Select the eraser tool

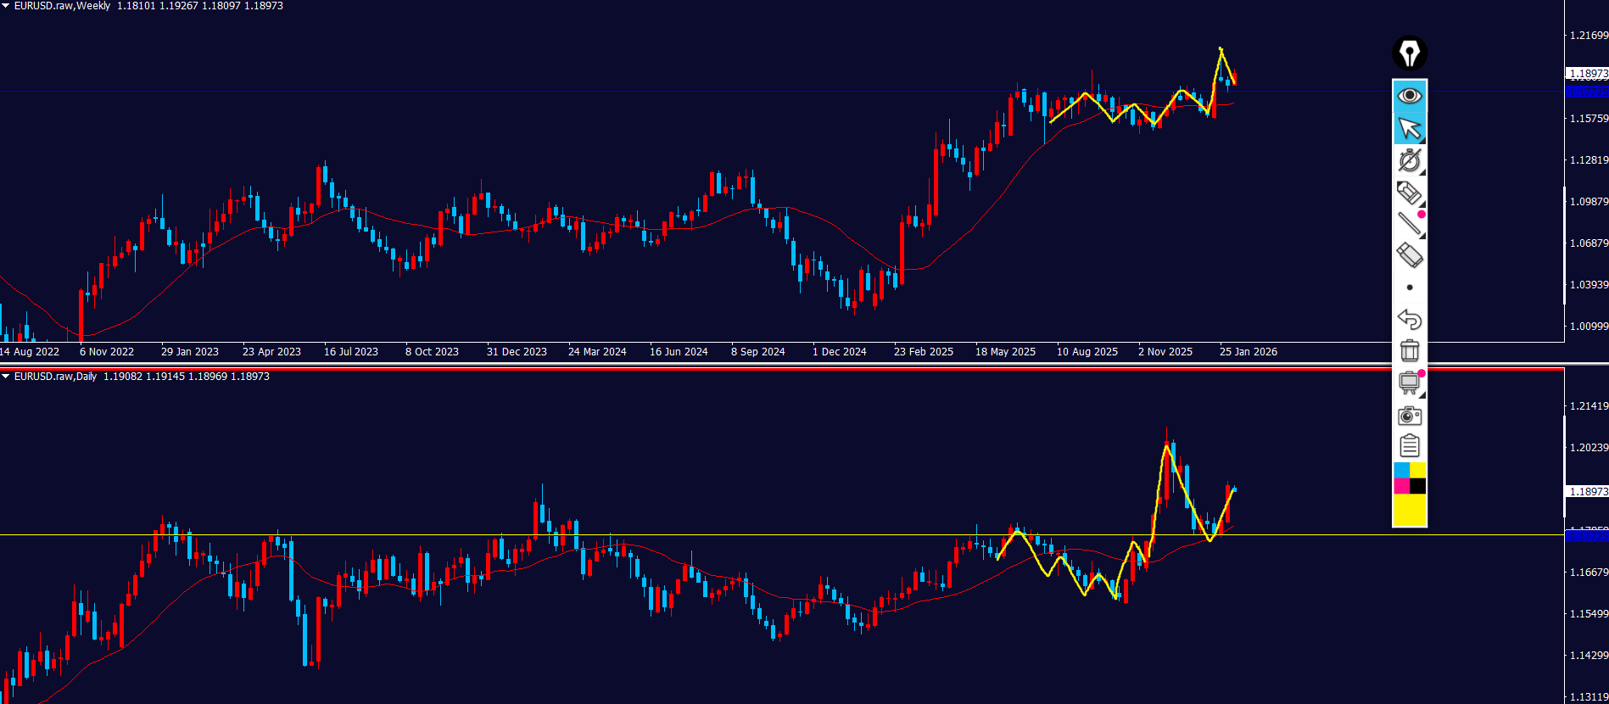1409,254
